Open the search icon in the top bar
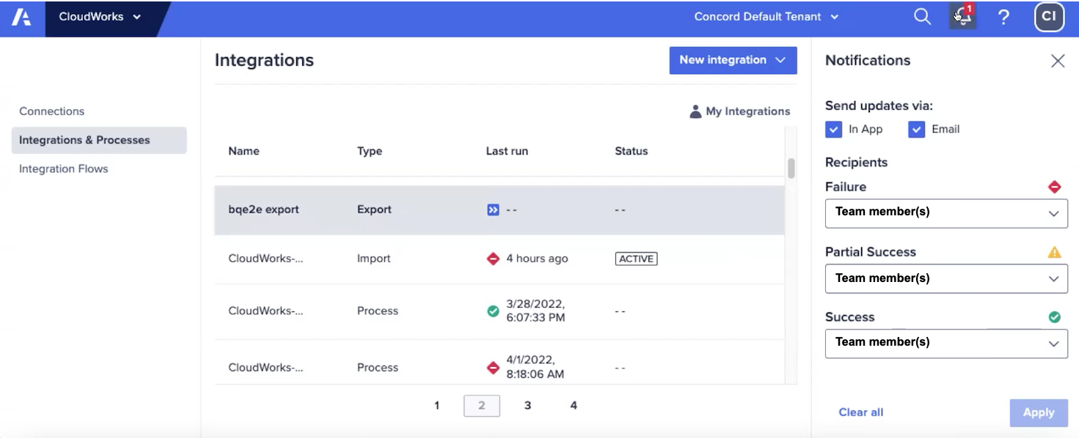Screen dimensions: 1079x438 point(922,16)
